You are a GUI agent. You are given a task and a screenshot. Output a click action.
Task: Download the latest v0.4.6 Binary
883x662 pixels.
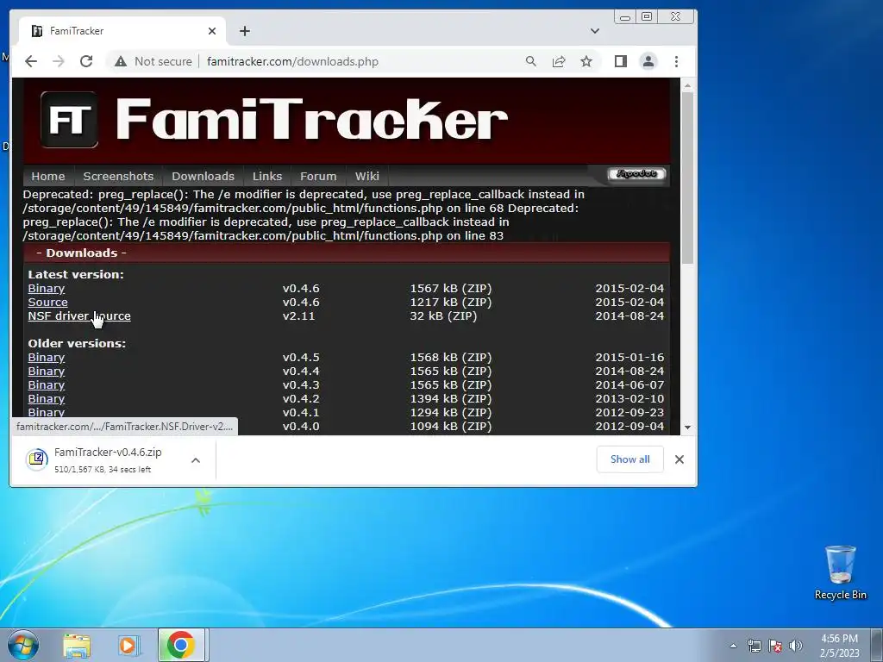click(x=47, y=288)
